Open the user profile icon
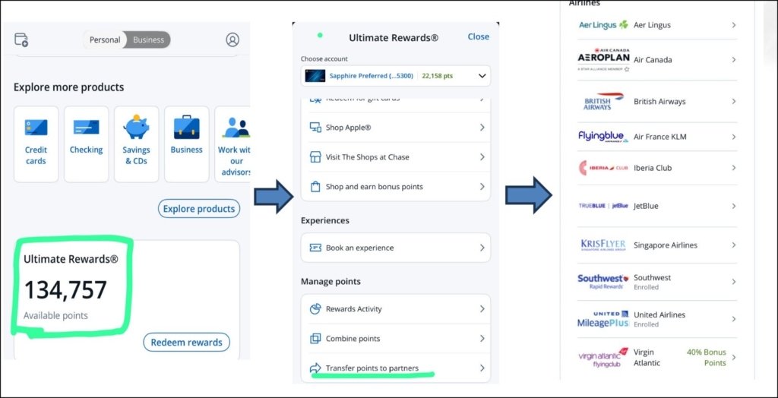This screenshot has height=398, width=778. coord(232,39)
